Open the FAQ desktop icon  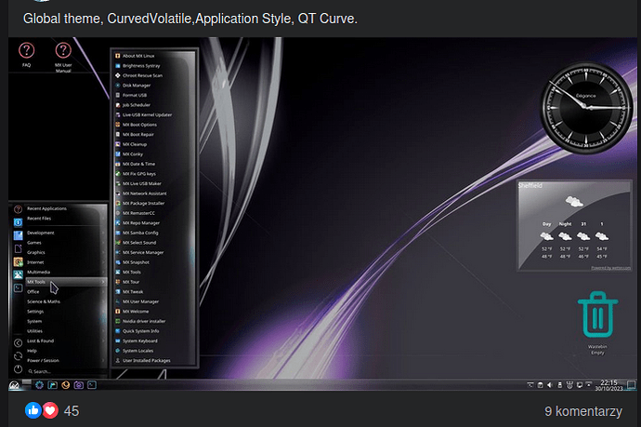[x=27, y=55]
